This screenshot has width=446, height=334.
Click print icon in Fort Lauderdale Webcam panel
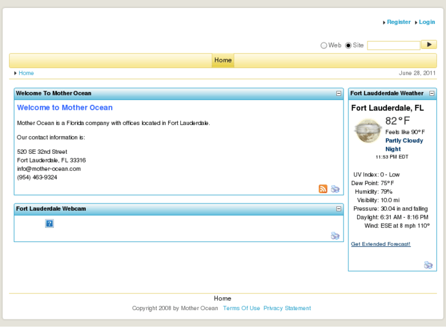tap(335, 235)
